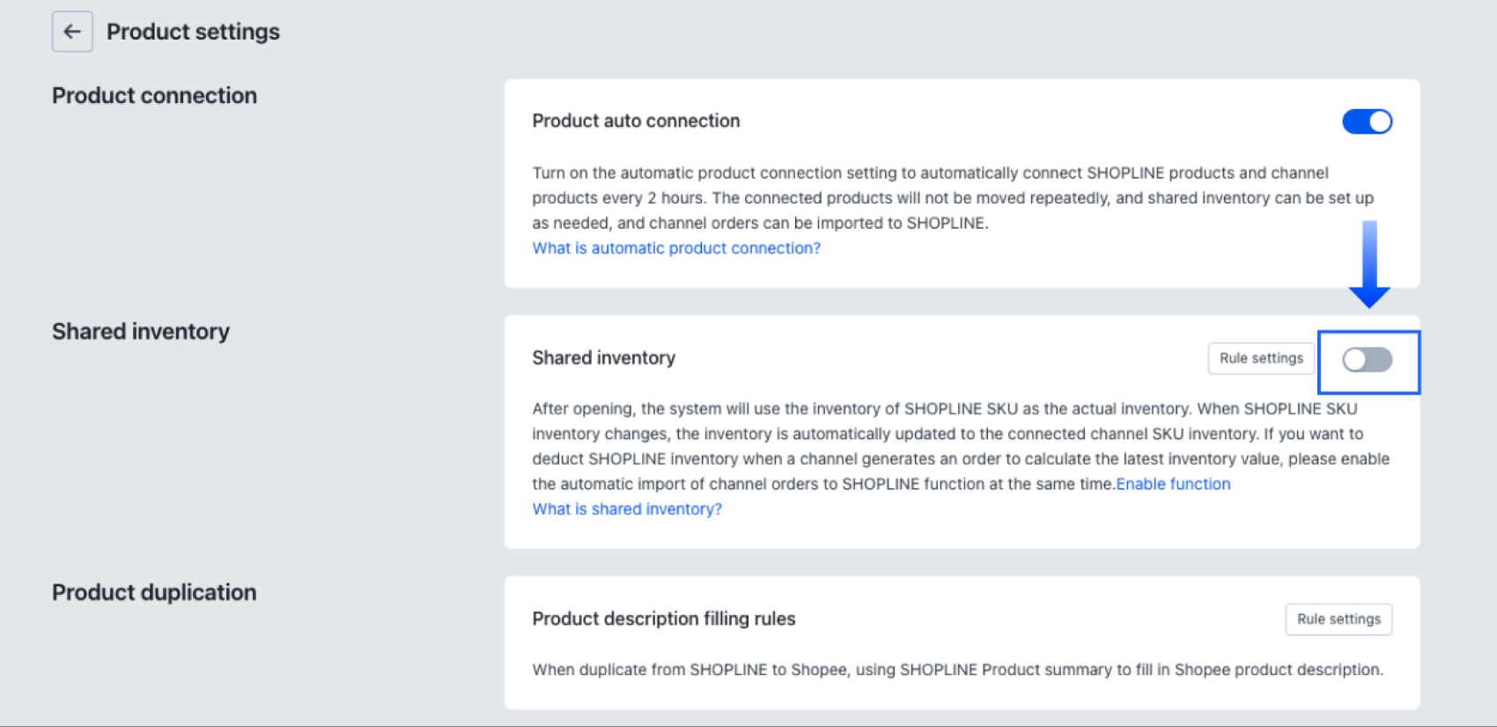This screenshot has height=727, width=1497.
Task: Click the "Shared inventory" card title
Action: (x=603, y=357)
